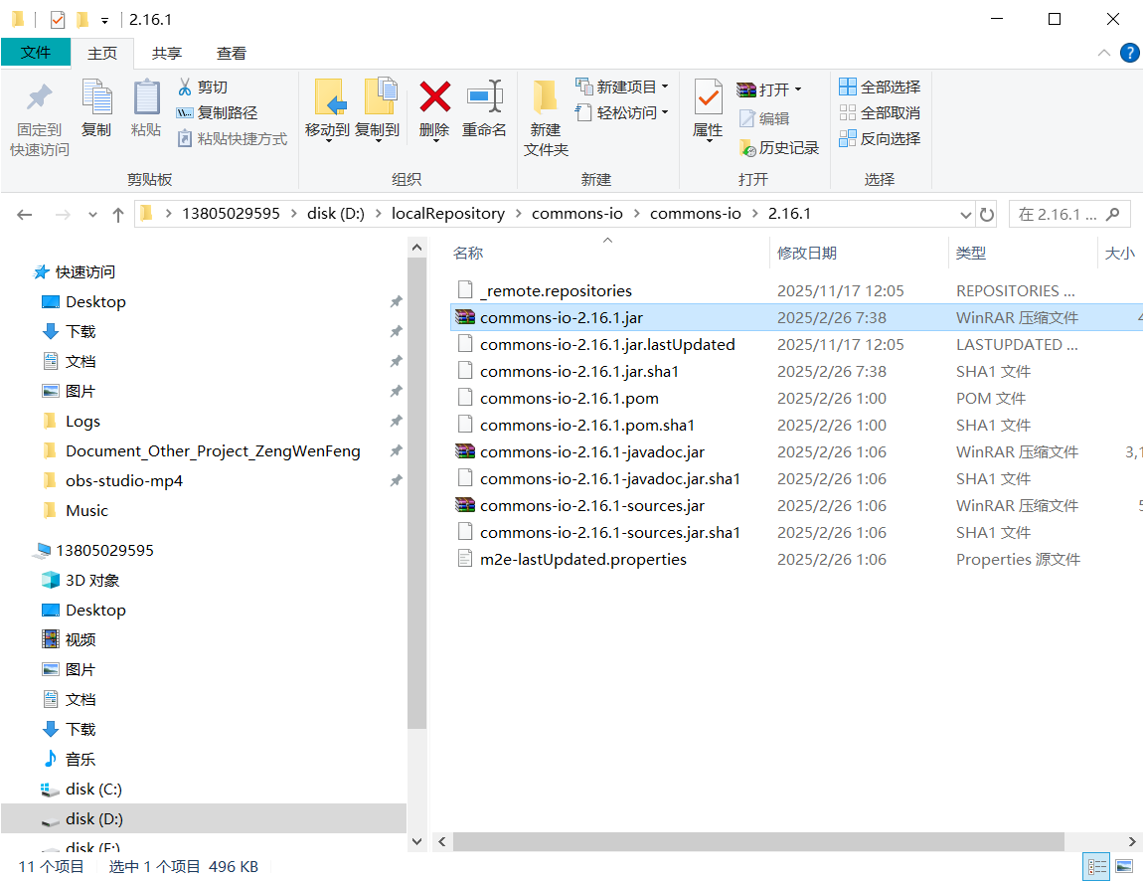Open the recent locations dropdown arrow
This screenshot has width=1144, height=882.
click(x=92, y=215)
